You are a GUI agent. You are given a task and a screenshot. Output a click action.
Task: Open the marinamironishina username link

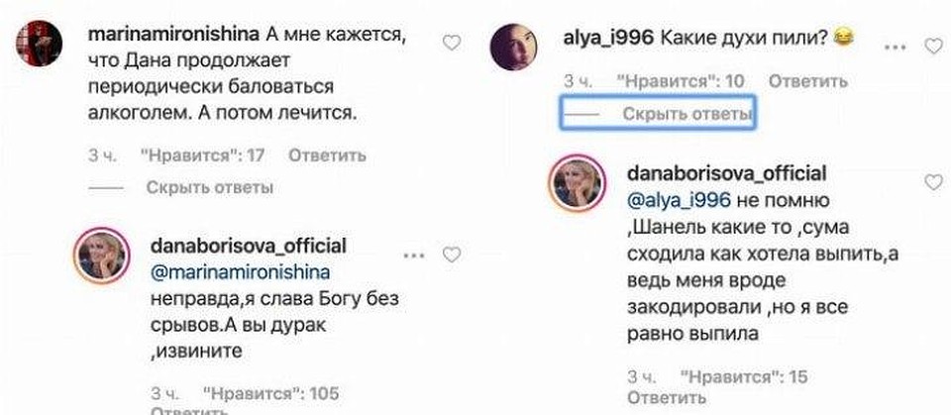(x=174, y=35)
